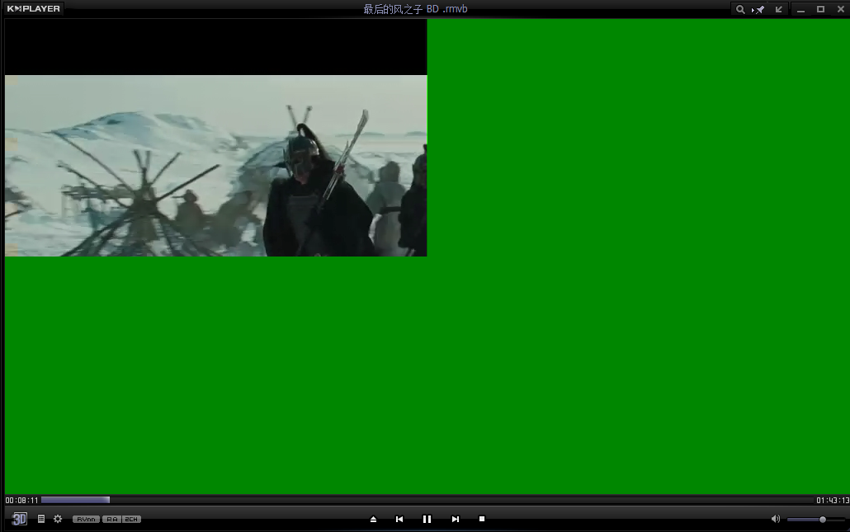Click the resize arrow icon in the title bar
850x532 pixels.
click(777, 9)
